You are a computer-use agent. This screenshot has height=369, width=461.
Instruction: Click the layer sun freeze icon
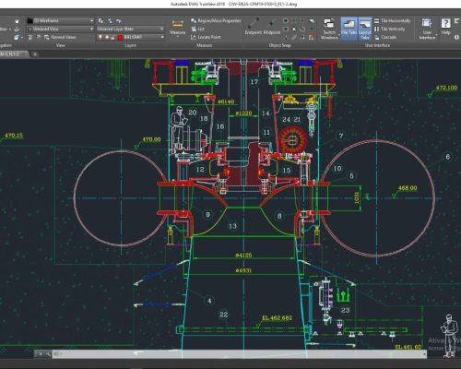pos(107,37)
